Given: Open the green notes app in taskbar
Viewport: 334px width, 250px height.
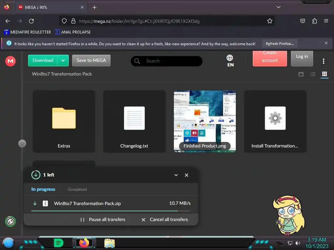Looking at the screenshot, I should pos(59,243).
